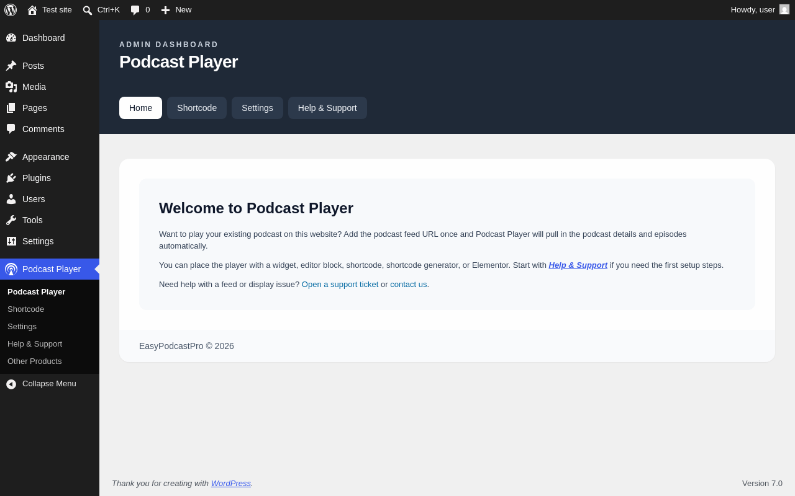Screen dimensions: 795x496
Task: Open Help & Support in sidebar submenu
Action: pyautogui.click(x=50, y=343)
